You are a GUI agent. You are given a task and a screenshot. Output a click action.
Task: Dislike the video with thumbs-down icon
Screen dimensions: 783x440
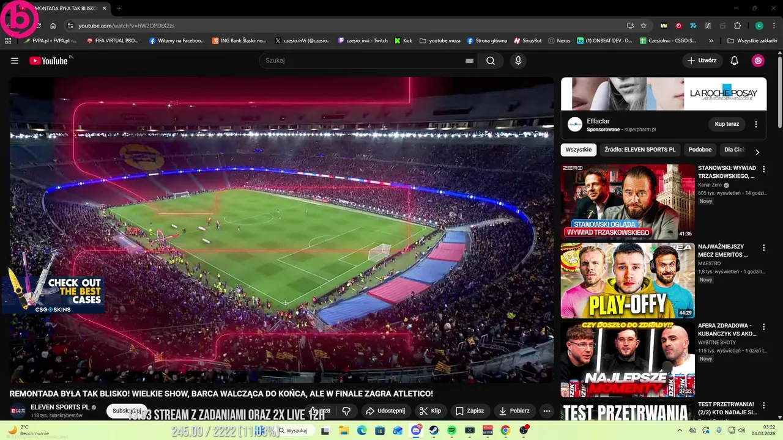(346, 411)
